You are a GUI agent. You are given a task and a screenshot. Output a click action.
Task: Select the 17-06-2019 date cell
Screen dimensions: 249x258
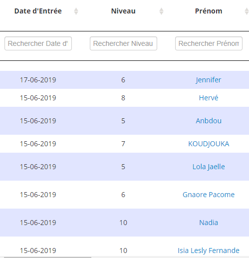pyautogui.click(x=38, y=80)
